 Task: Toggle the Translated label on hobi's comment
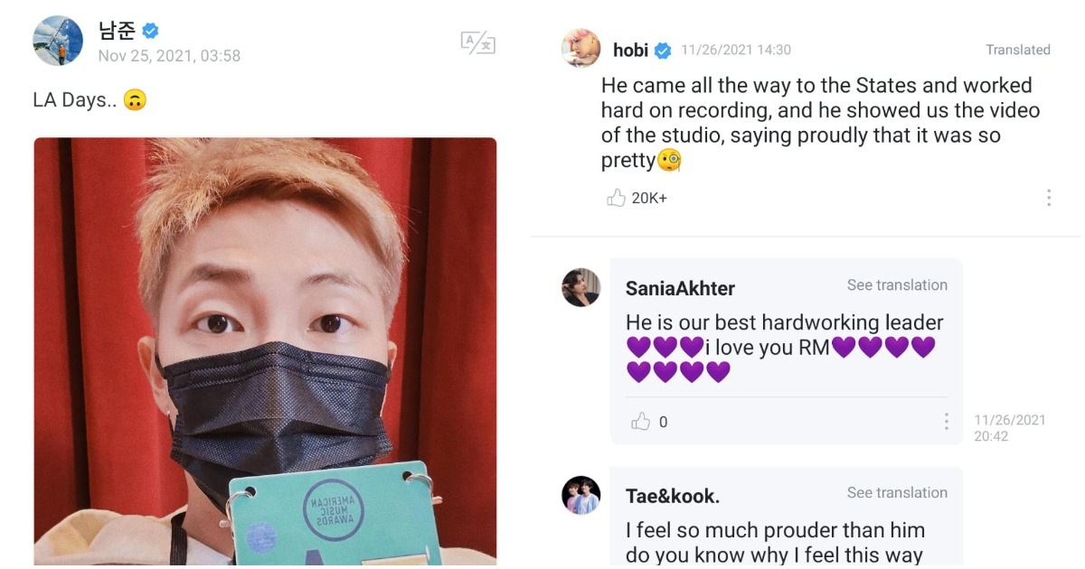tap(1018, 51)
